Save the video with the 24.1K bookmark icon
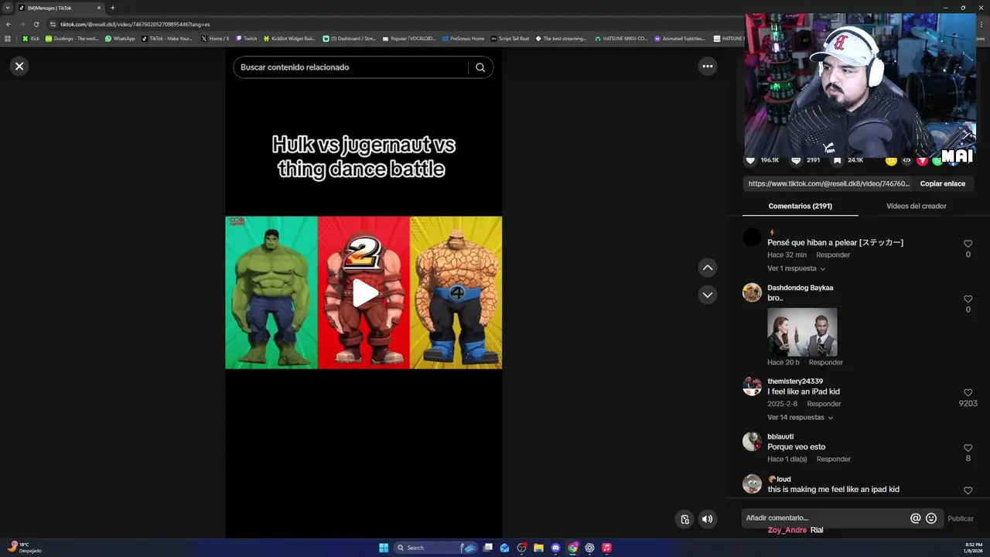Screen dimensions: 990x557 pos(837,160)
